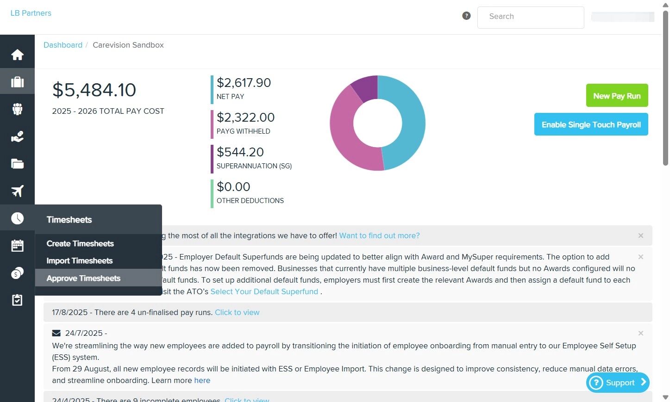Image resolution: width=670 pixels, height=402 pixels.
Task: Click Enable Single Touch Payroll button
Action: pos(591,124)
